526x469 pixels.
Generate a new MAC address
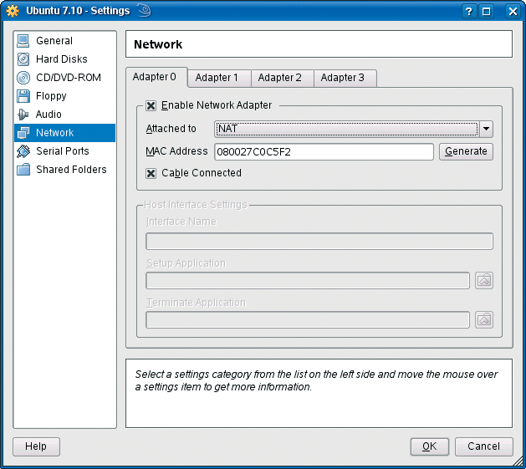coord(466,151)
